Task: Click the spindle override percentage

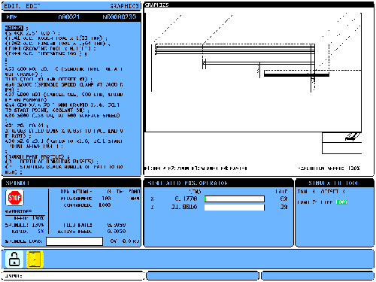Action: coord(38,225)
